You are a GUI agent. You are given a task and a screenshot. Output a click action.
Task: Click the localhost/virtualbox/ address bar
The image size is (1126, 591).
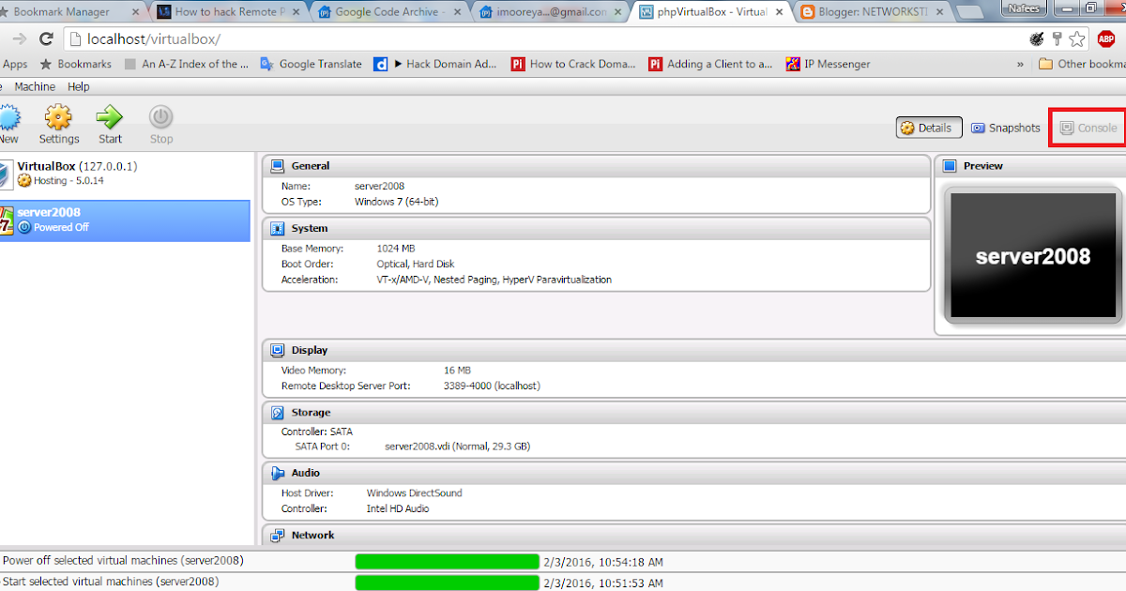544,39
